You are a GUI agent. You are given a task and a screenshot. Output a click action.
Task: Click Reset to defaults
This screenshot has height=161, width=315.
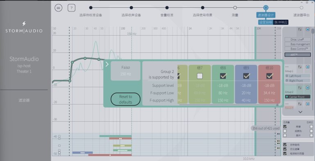click(126, 99)
